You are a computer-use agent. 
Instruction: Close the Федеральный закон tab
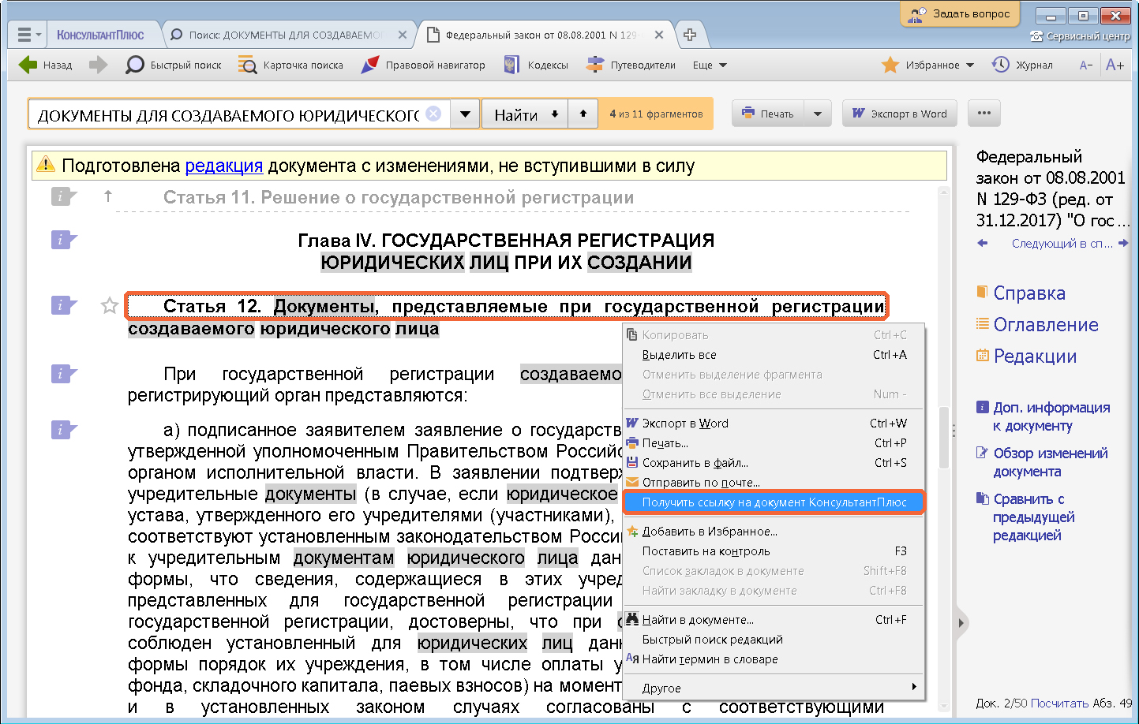pyautogui.click(x=659, y=35)
